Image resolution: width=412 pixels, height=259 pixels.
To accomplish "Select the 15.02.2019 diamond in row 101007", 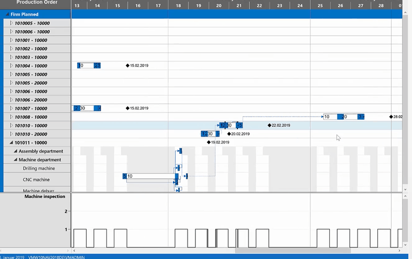I will pyautogui.click(x=127, y=108).
